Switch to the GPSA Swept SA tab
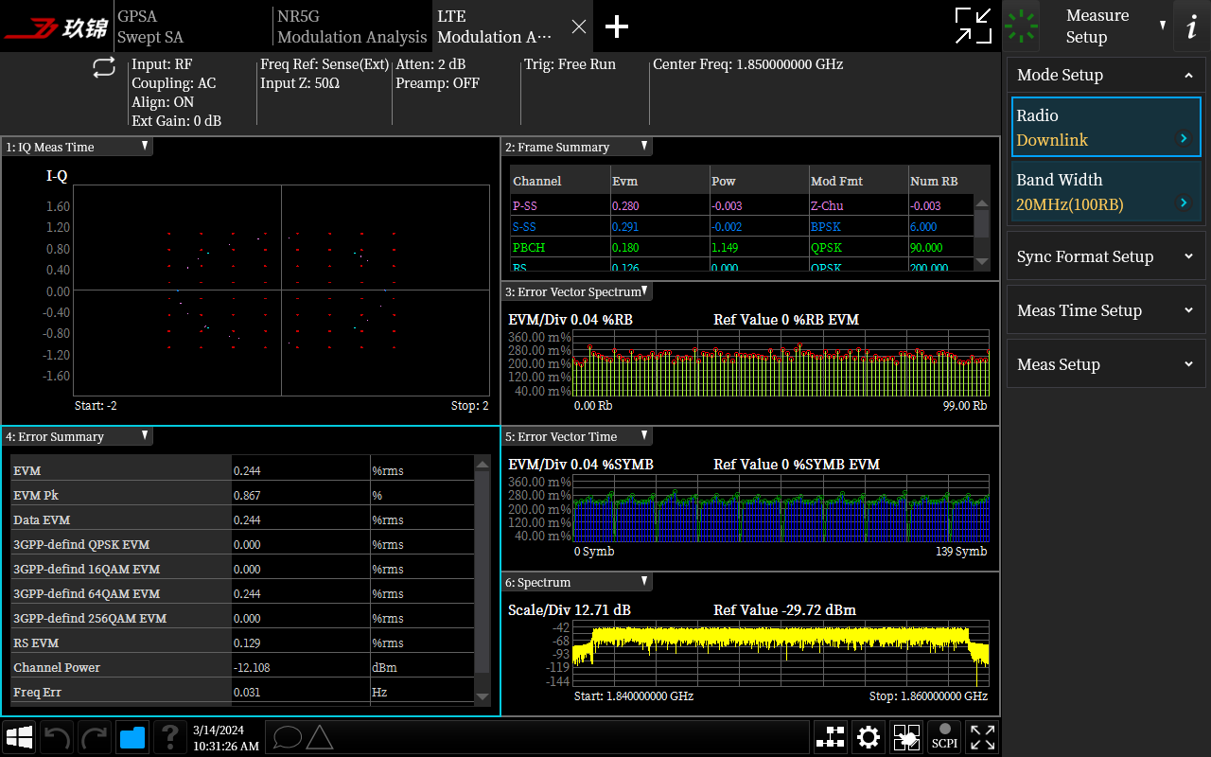The width and height of the screenshot is (1211, 757). pos(192,26)
